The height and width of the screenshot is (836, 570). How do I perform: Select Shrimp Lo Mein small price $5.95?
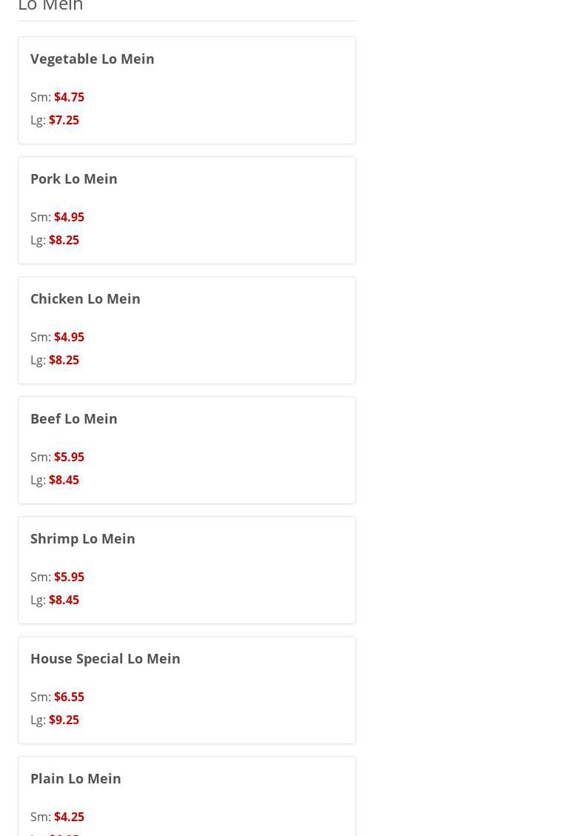pyautogui.click(x=69, y=577)
